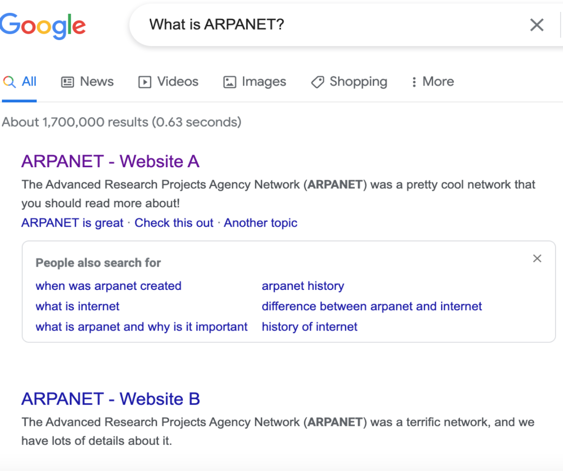Open the ARPANET - Website B result
Viewport: 563px width, 471px height.
click(x=111, y=398)
